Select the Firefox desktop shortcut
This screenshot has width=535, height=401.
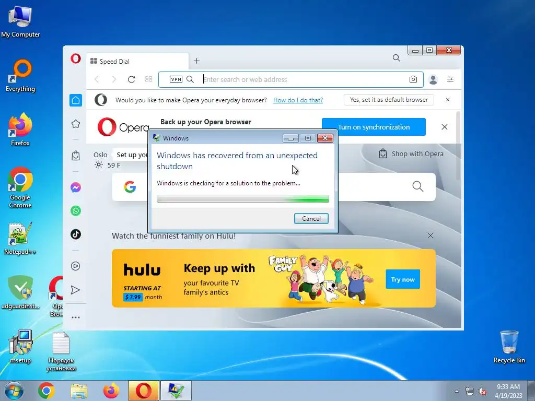click(20, 129)
